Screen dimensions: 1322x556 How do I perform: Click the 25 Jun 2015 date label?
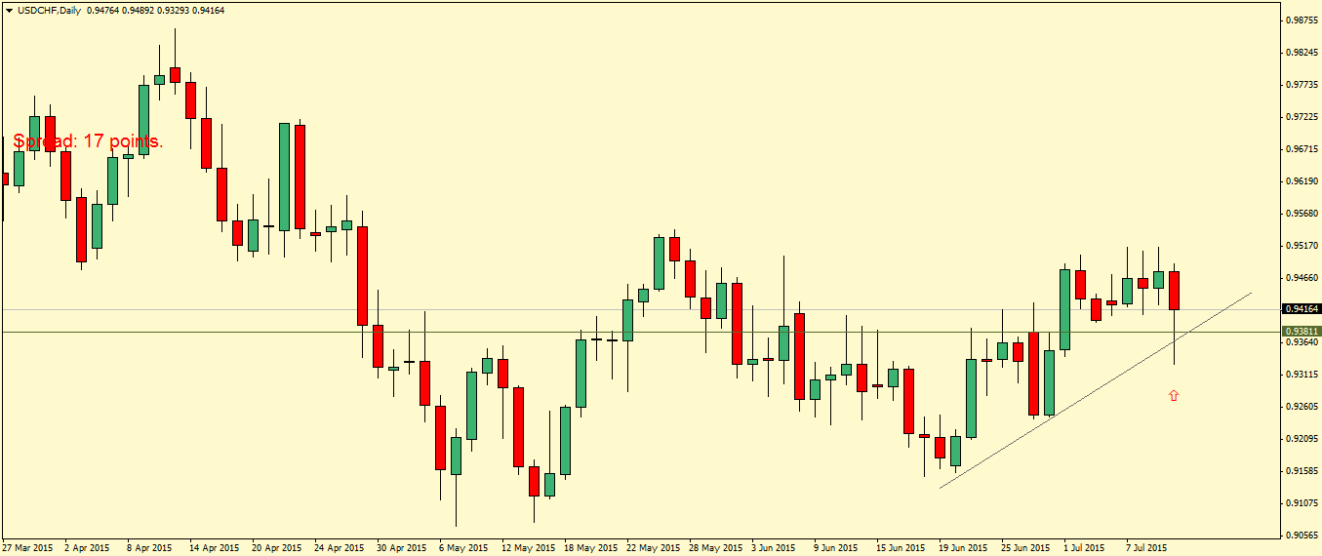[x=1025, y=547]
